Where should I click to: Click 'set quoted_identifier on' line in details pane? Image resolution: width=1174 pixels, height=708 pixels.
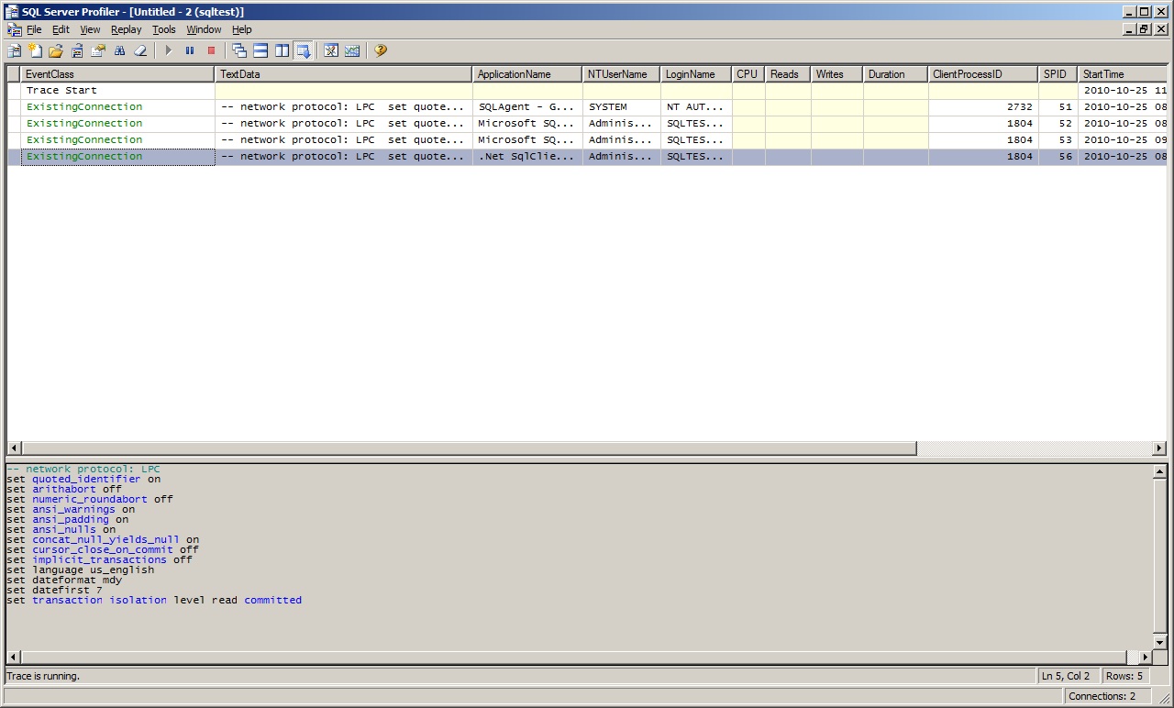83,479
